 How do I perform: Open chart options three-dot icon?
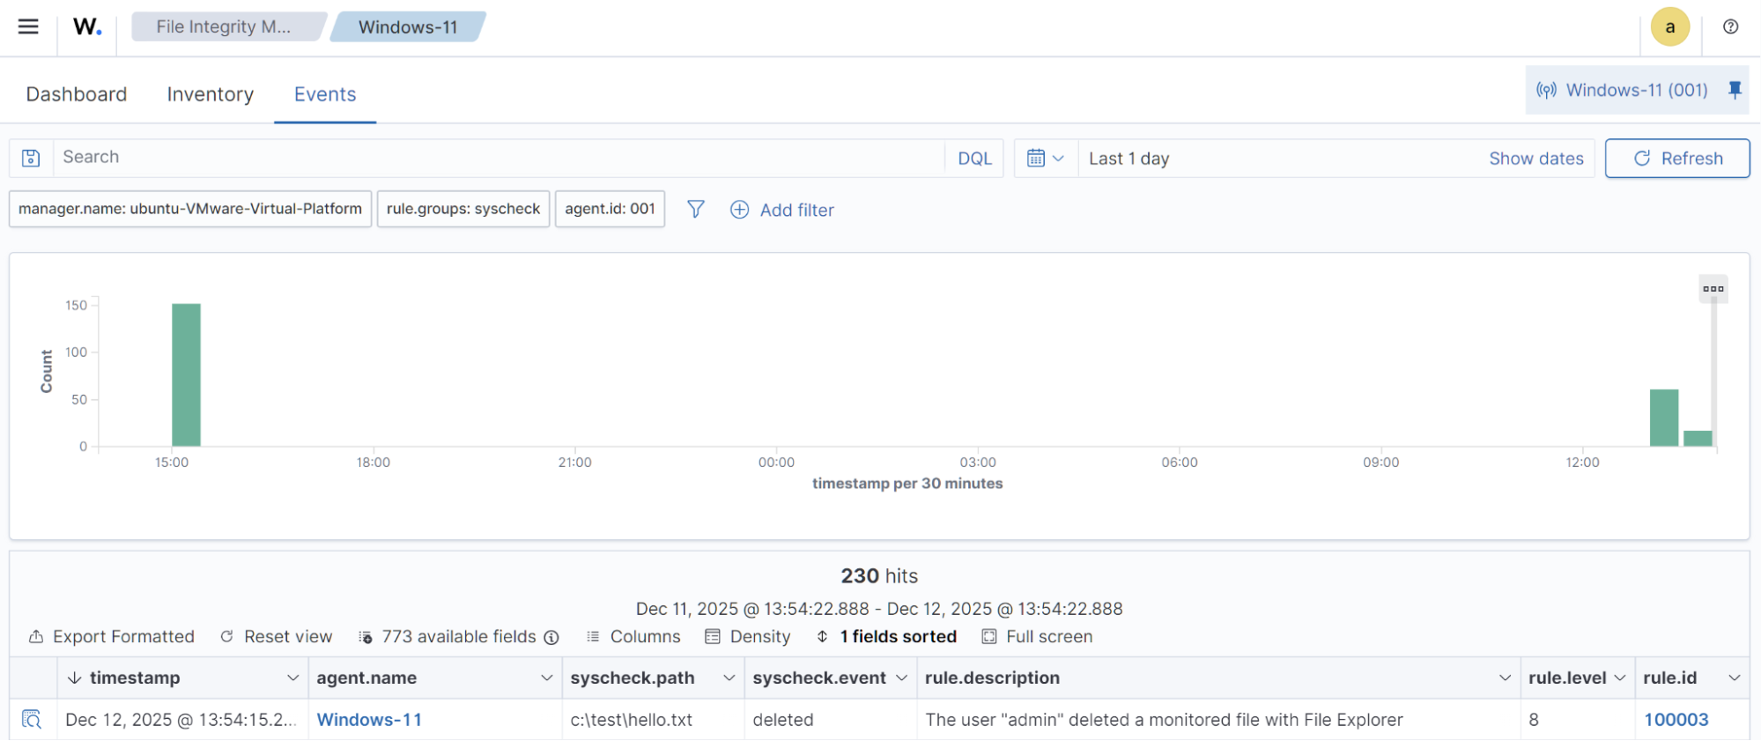1713,289
